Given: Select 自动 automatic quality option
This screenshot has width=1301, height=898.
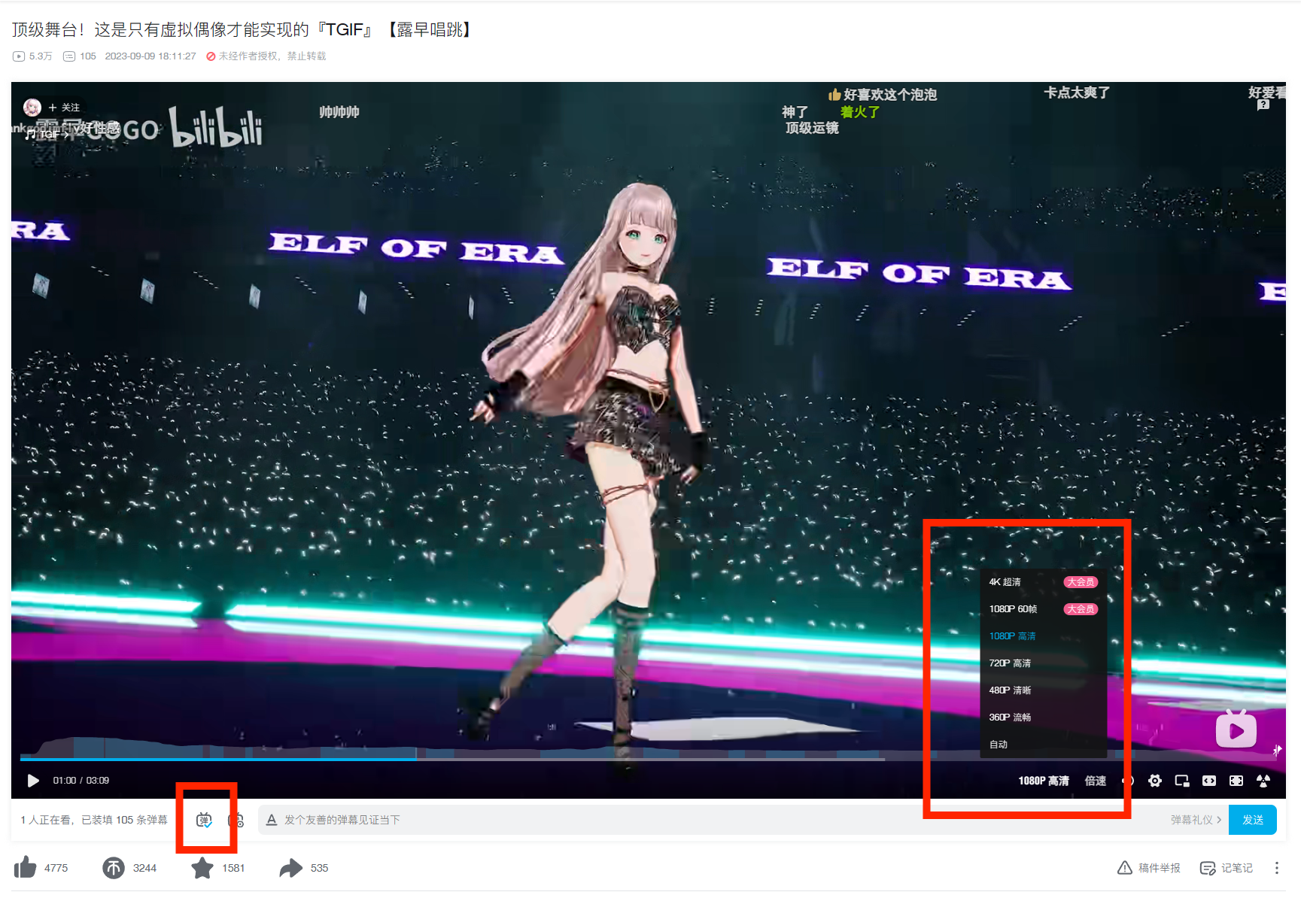Looking at the screenshot, I should [1043, 745].
